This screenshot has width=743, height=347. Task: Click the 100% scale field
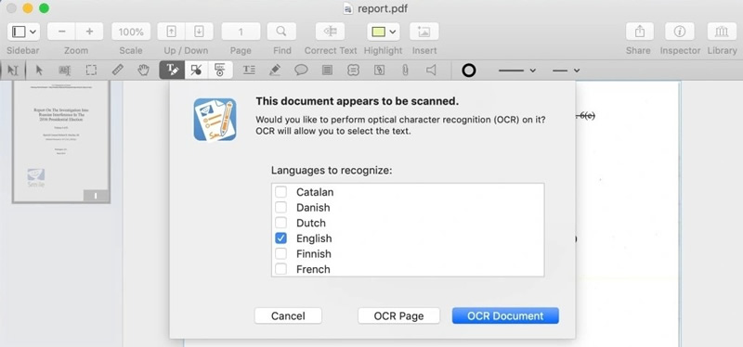[131, 32]
